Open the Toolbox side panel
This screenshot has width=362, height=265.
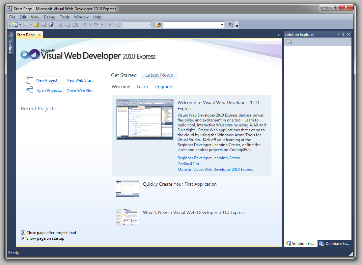[x=10, y=43]
